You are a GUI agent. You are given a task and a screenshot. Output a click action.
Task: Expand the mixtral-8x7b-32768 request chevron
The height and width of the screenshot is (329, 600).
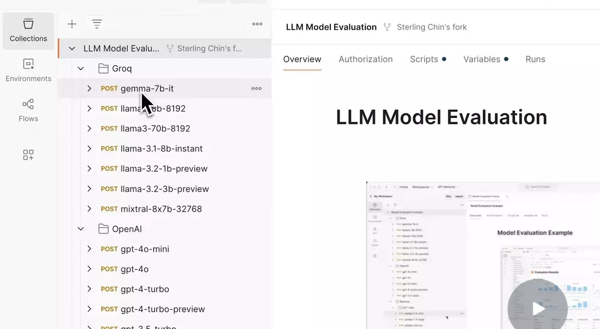coord(89,209)
